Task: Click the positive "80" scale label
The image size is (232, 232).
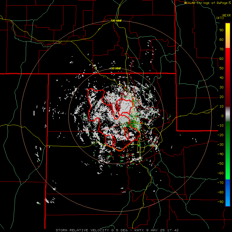Action: (221, 40)
